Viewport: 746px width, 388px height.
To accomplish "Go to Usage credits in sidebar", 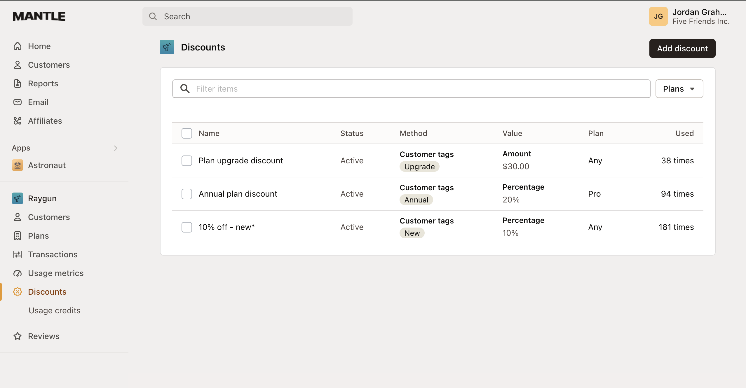I will tap(55, 310).
